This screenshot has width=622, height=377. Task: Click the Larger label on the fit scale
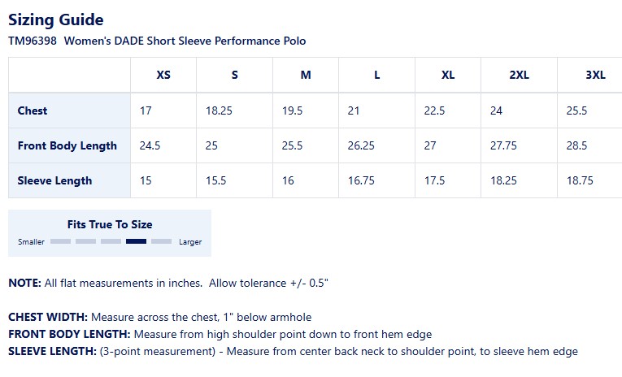190,242
